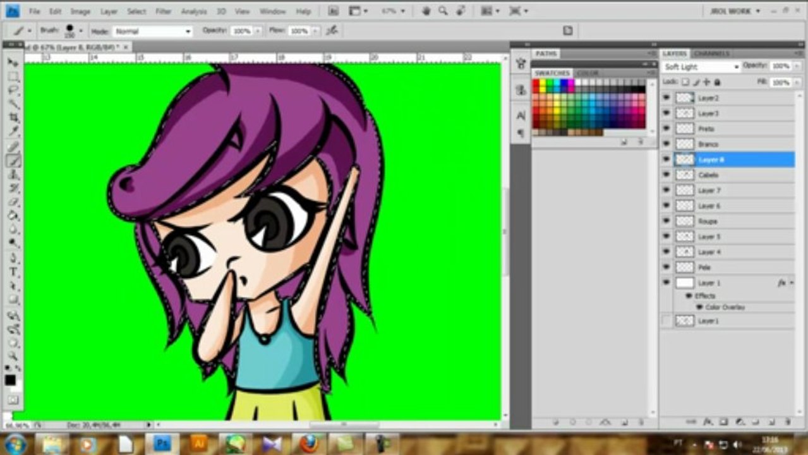This screenshot has width=808, height=455.
Task: Click the Zoom tool icon in the application bar
Action: [x=443, y=11]
